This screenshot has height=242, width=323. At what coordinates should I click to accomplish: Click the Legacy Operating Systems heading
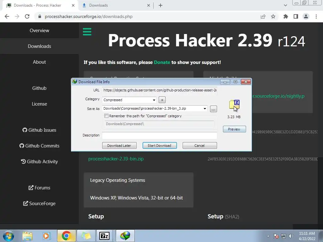point(118,180)
